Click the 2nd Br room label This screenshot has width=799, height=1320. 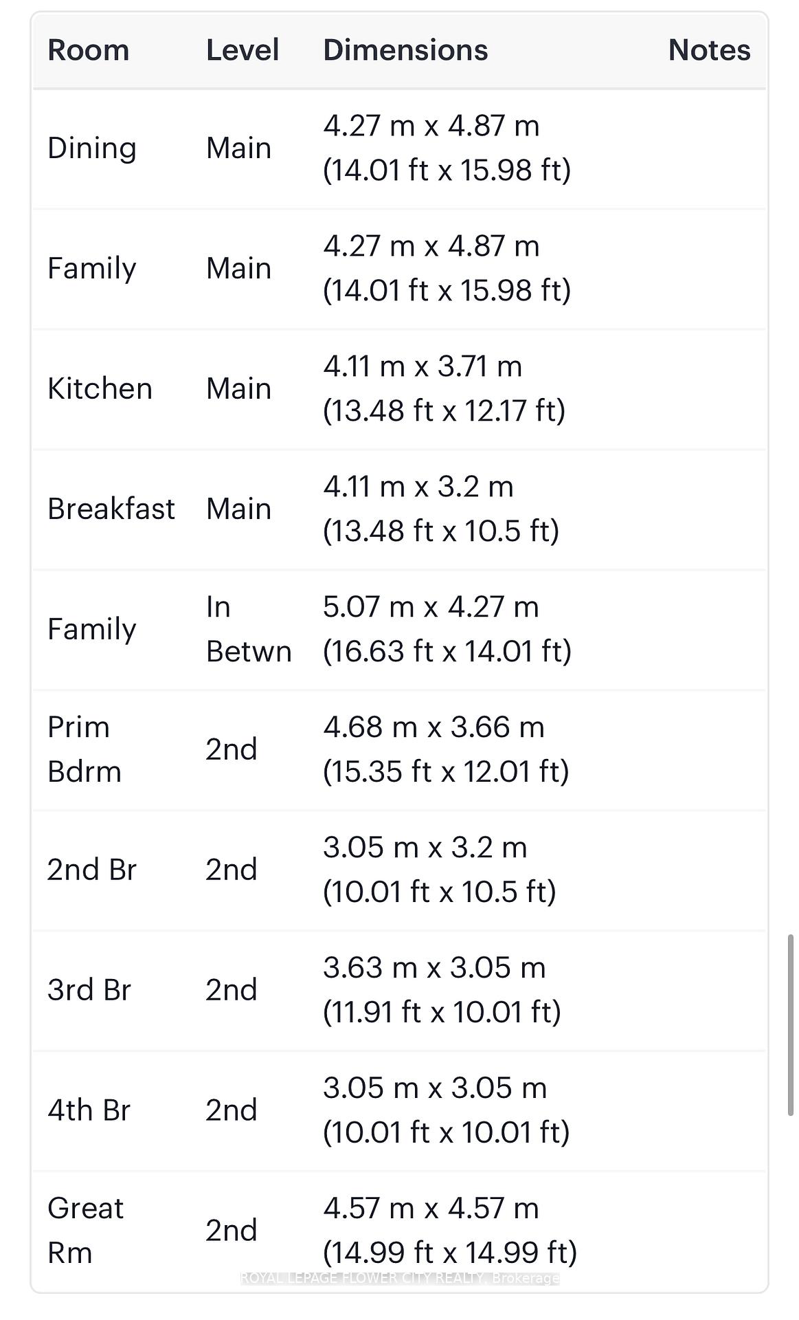click(x=91, y=870)
